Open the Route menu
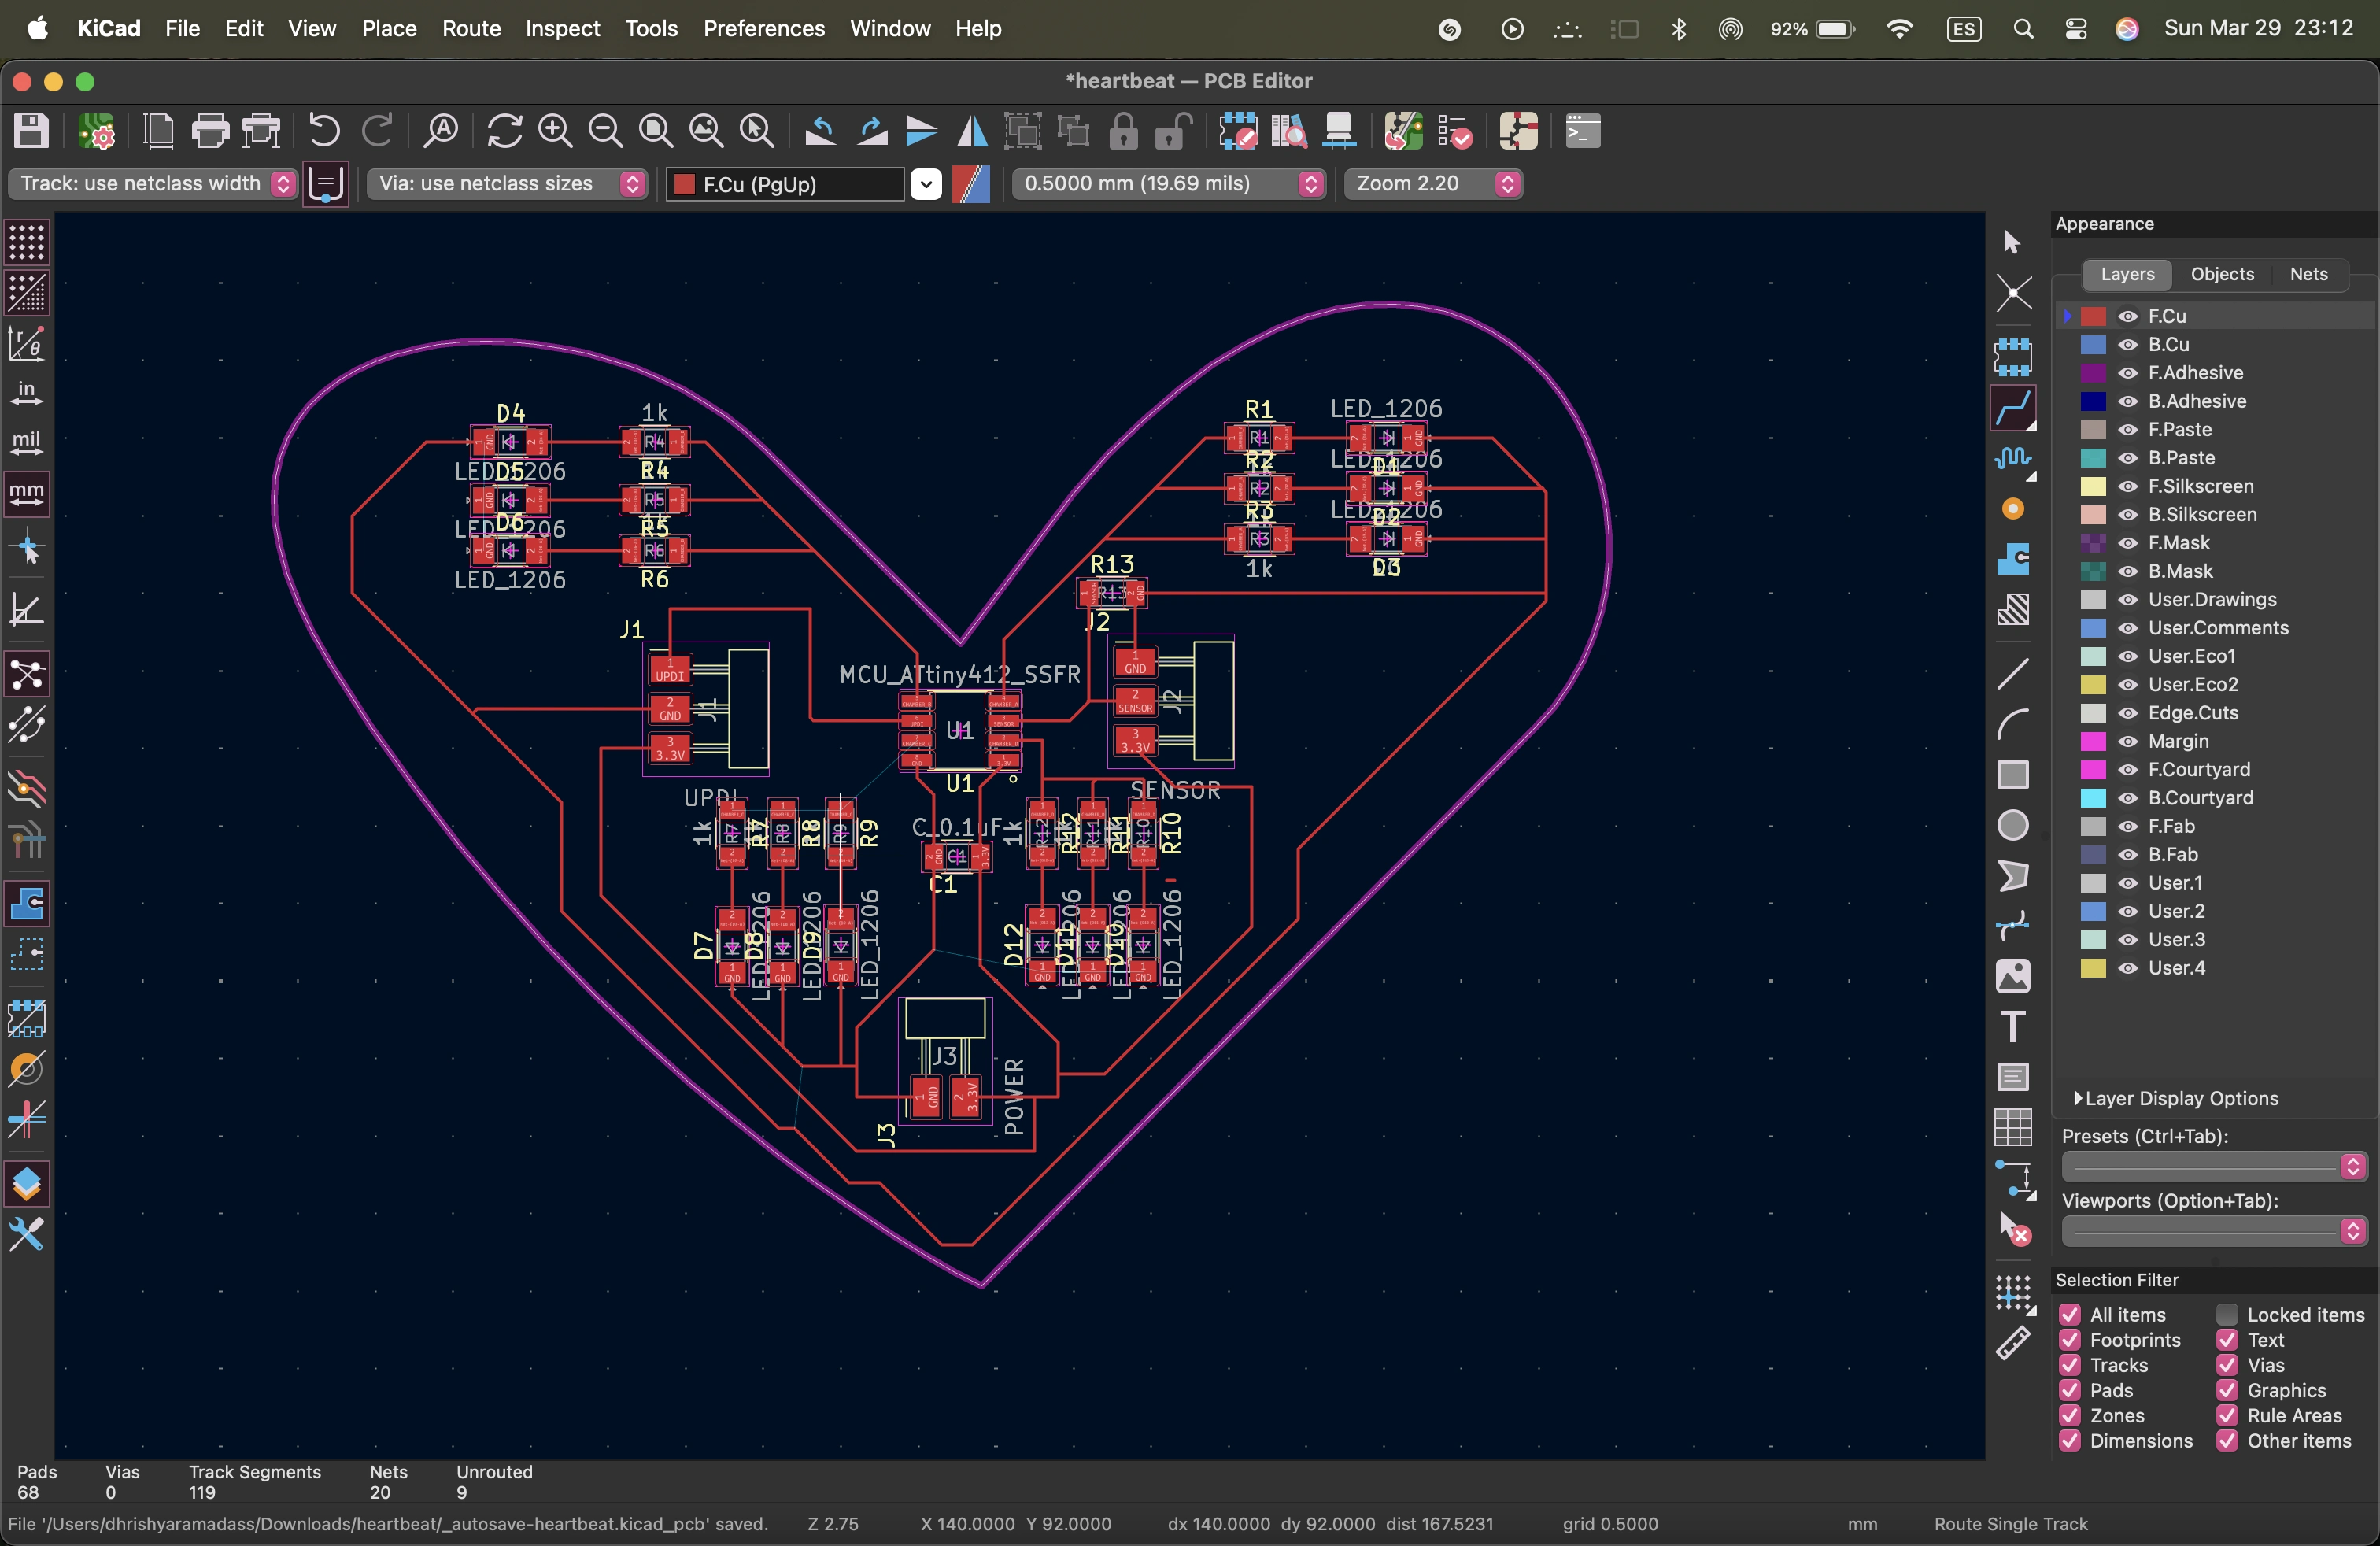The width and height of the screenshot is (2380, 1546). point(471,28)
